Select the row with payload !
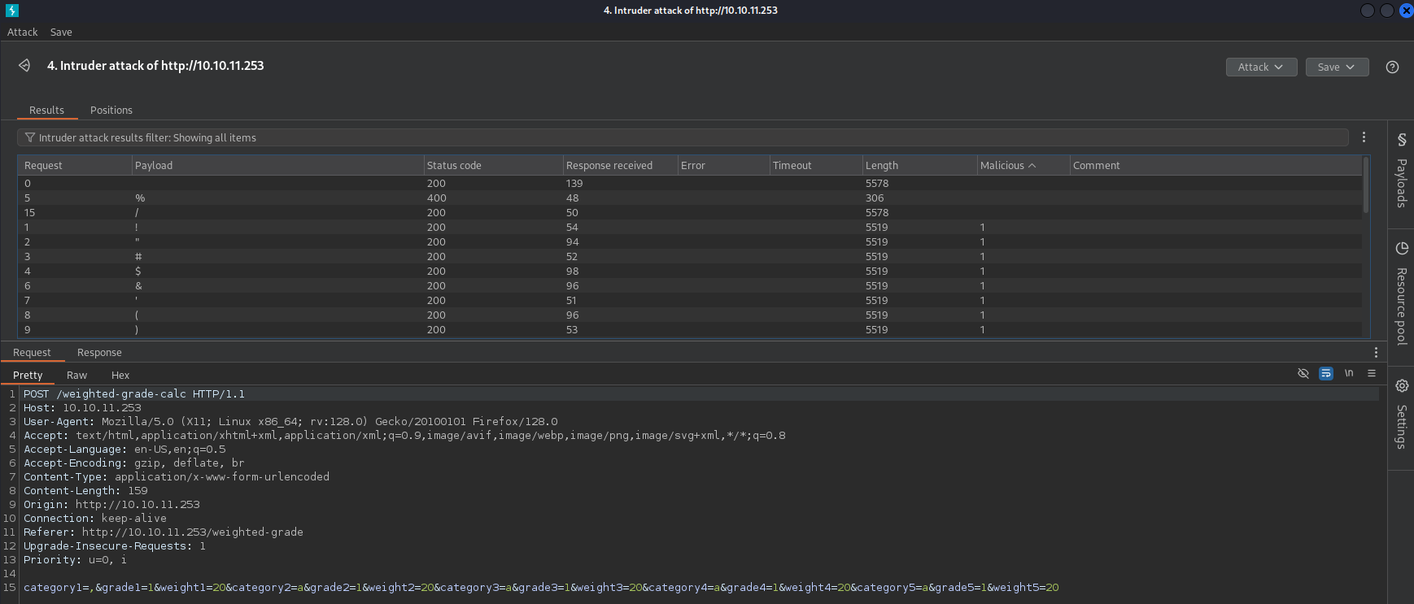 690,227
